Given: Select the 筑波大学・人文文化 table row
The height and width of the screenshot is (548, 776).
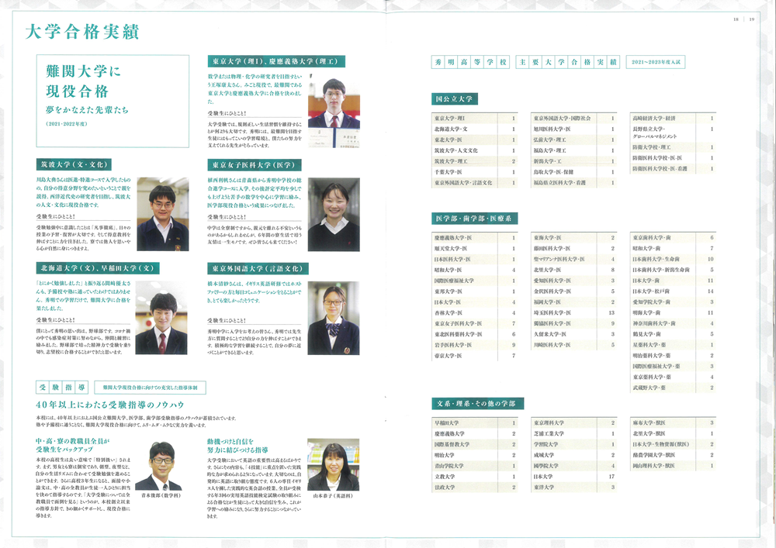Looking at the screenshot, I should (x=475, y=150).
